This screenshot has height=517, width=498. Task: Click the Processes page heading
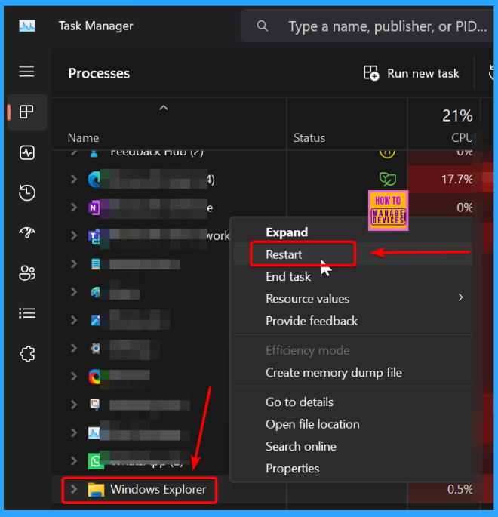pos(99,73)
